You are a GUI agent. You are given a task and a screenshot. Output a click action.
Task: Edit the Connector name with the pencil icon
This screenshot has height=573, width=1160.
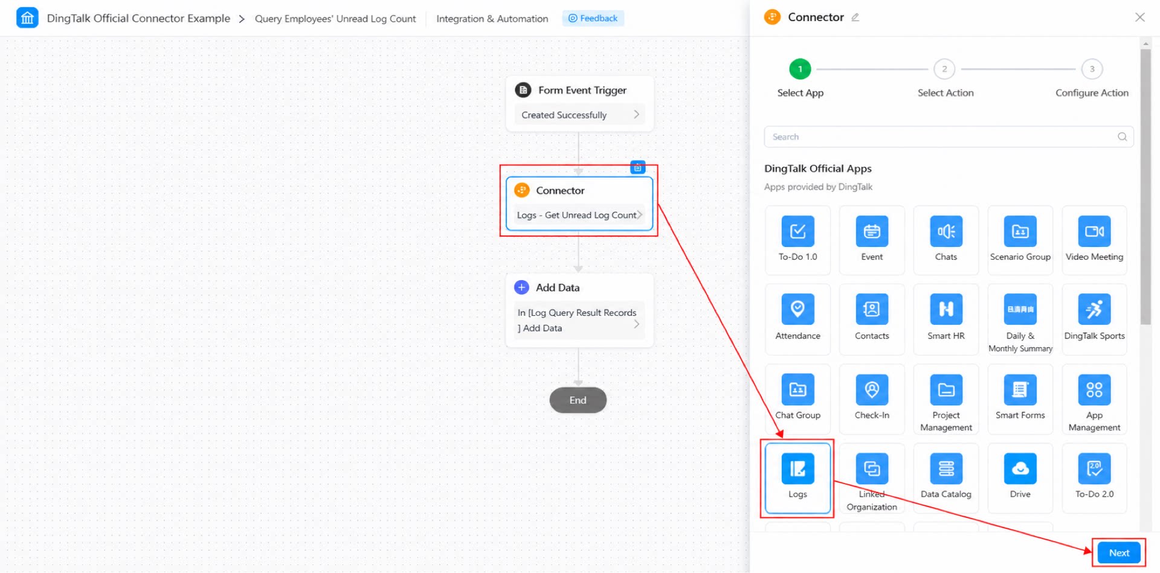click(855, 18)
